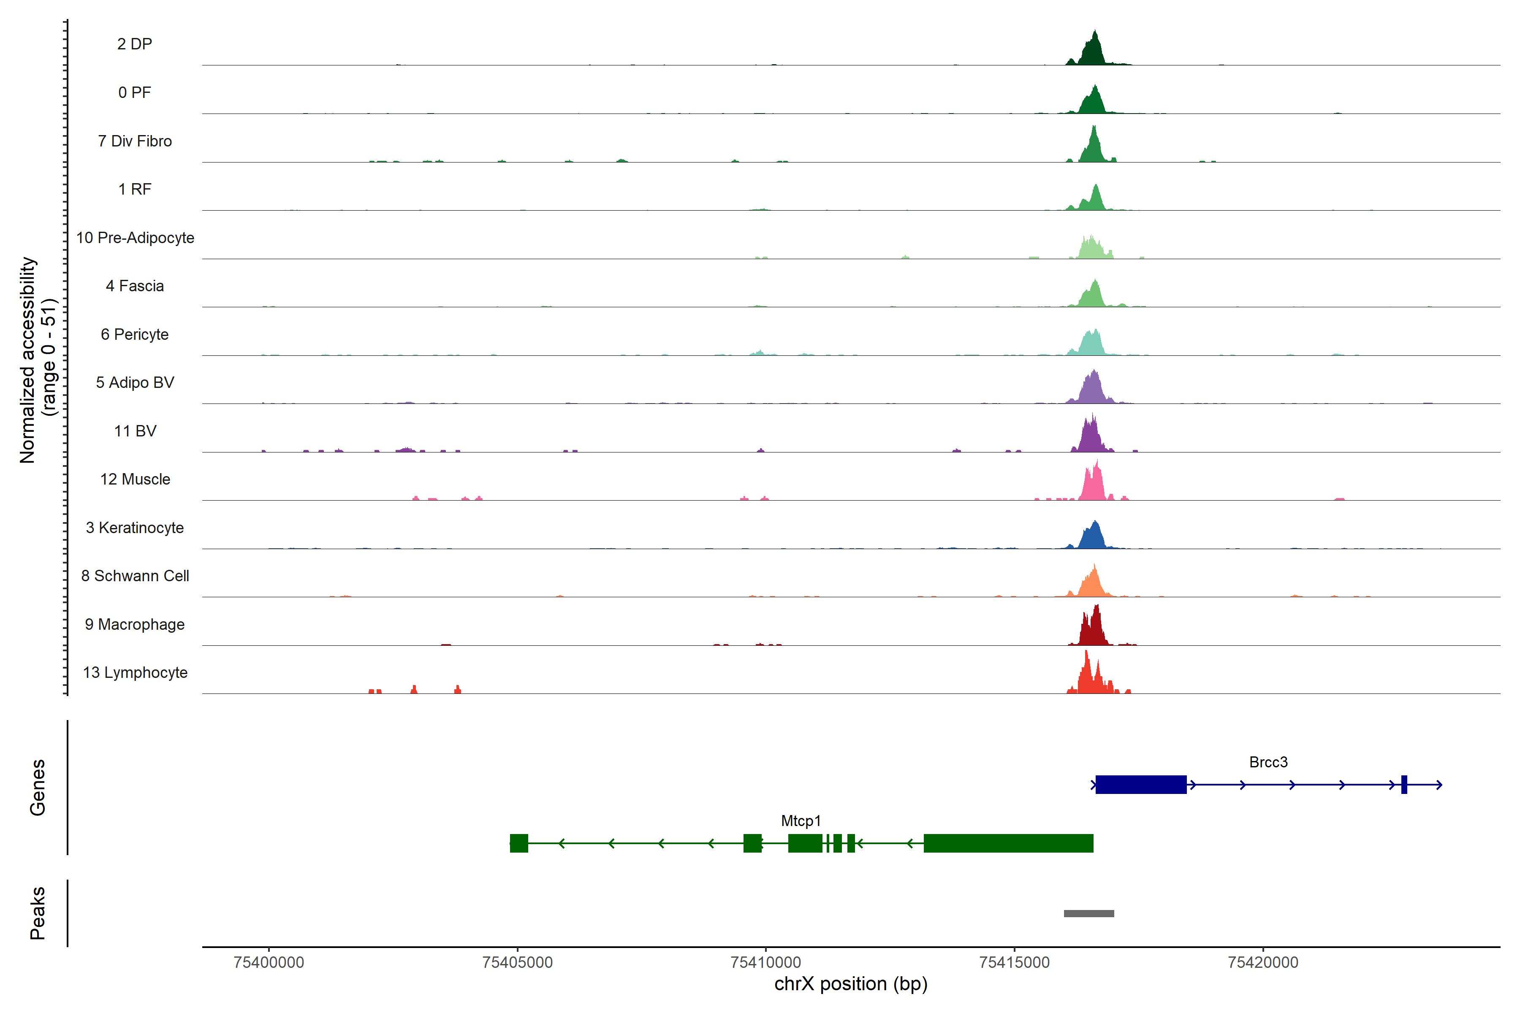
Task: Click the dark green 2 DP accessibility peak
Action: point(1092,51)
